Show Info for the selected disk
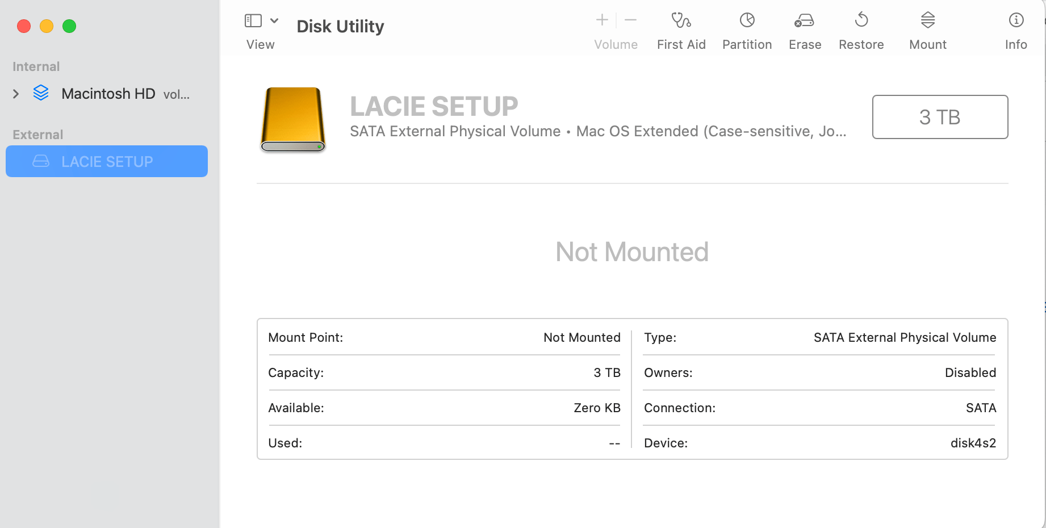This screenshot has height=528, width=1046. tap(1015, 28)
